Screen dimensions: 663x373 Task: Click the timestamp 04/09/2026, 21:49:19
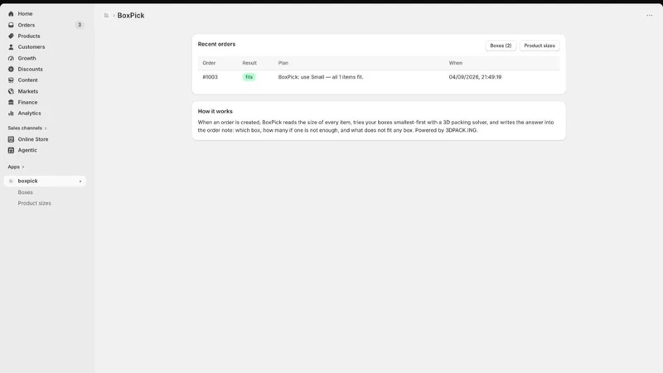[475, 77]
